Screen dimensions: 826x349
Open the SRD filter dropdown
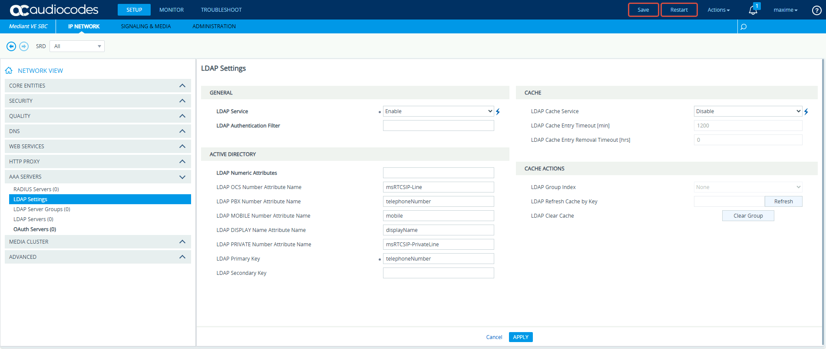point(77,46)
